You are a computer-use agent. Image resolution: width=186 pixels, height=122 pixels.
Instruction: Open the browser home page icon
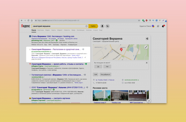(32, 20)
